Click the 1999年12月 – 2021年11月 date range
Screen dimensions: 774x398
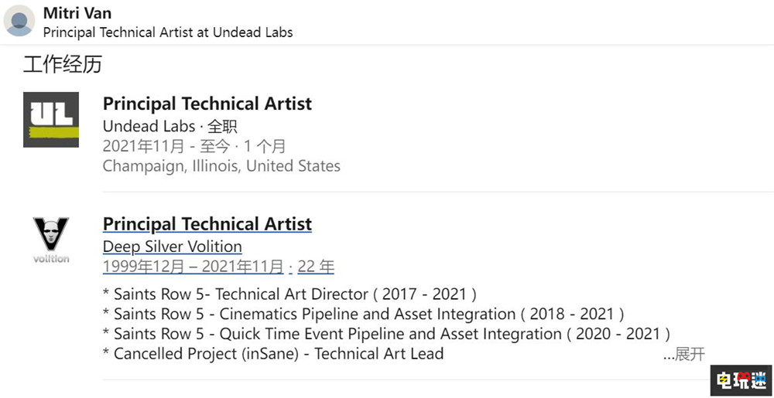coord(193,267)
